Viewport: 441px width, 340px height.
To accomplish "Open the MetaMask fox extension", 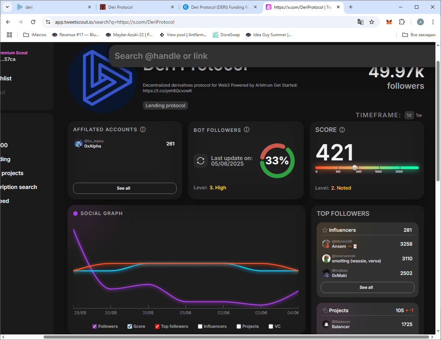I will [x=389, y=22].
